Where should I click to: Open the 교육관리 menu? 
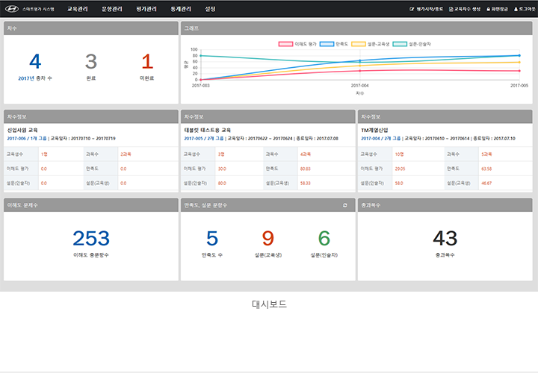click(x=78, y=9)
